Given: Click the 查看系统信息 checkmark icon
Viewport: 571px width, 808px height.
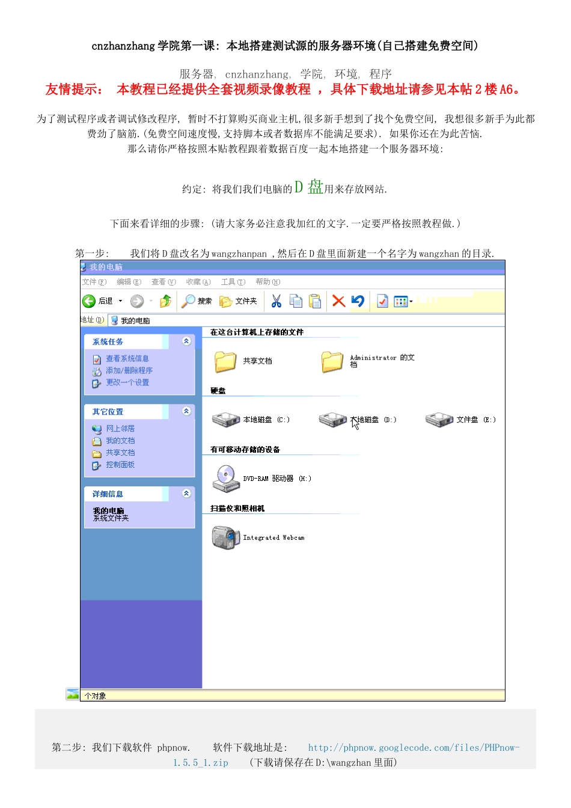Looking at the screenshot, I should click(97, 360).
